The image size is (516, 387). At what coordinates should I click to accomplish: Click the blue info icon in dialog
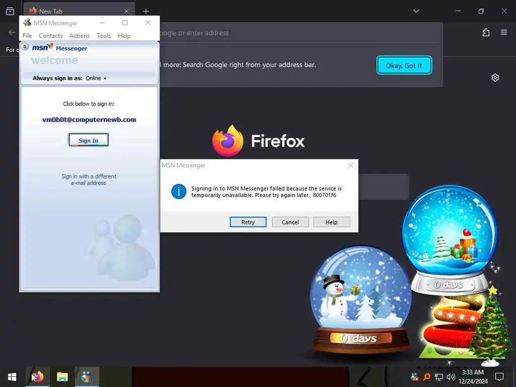tap(179, 191)
